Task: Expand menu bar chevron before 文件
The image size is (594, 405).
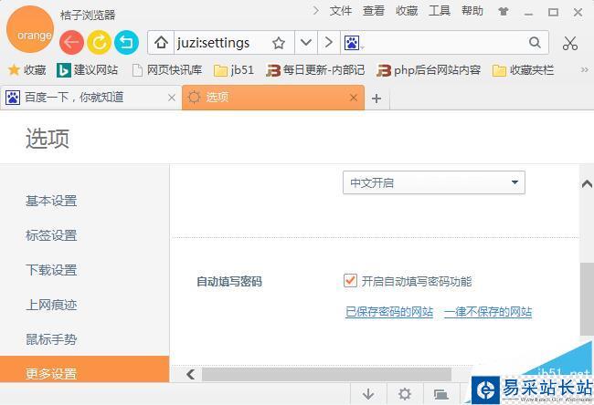Action: (x=315, y=11)
